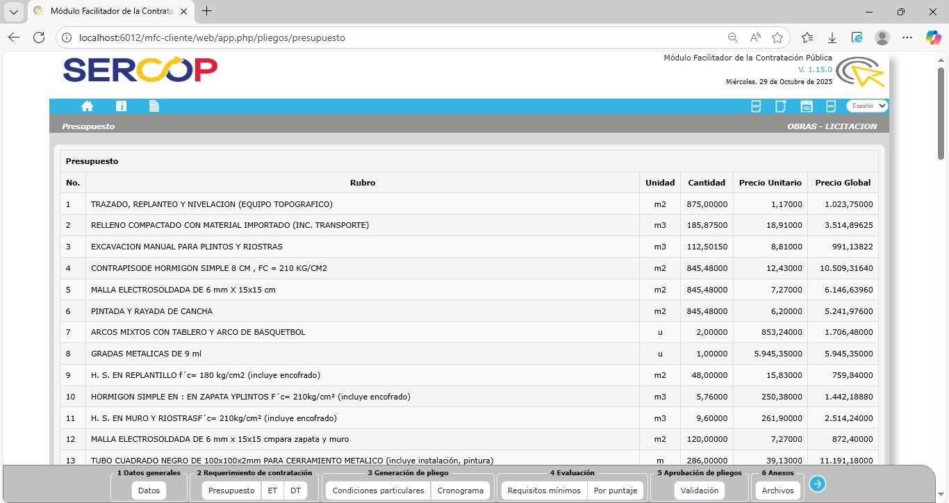Save using the floppy disk icon

[807, 106]
